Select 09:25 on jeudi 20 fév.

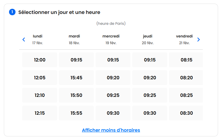[x=150, y=95]
